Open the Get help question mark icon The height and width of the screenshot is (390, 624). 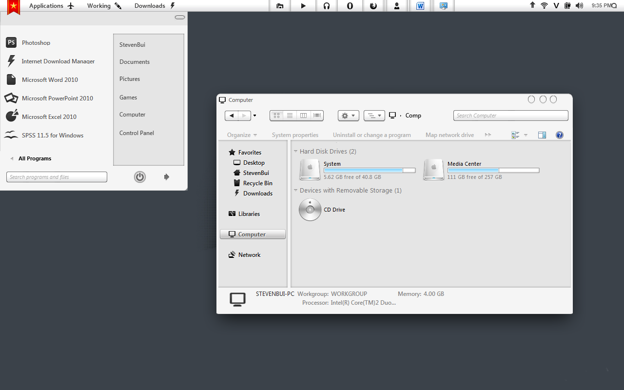coord(560,135)
